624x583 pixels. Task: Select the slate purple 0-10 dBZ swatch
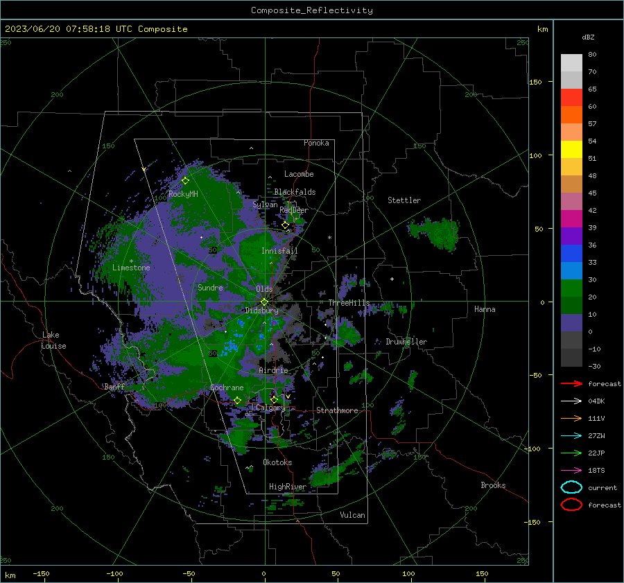coord(571,323)
